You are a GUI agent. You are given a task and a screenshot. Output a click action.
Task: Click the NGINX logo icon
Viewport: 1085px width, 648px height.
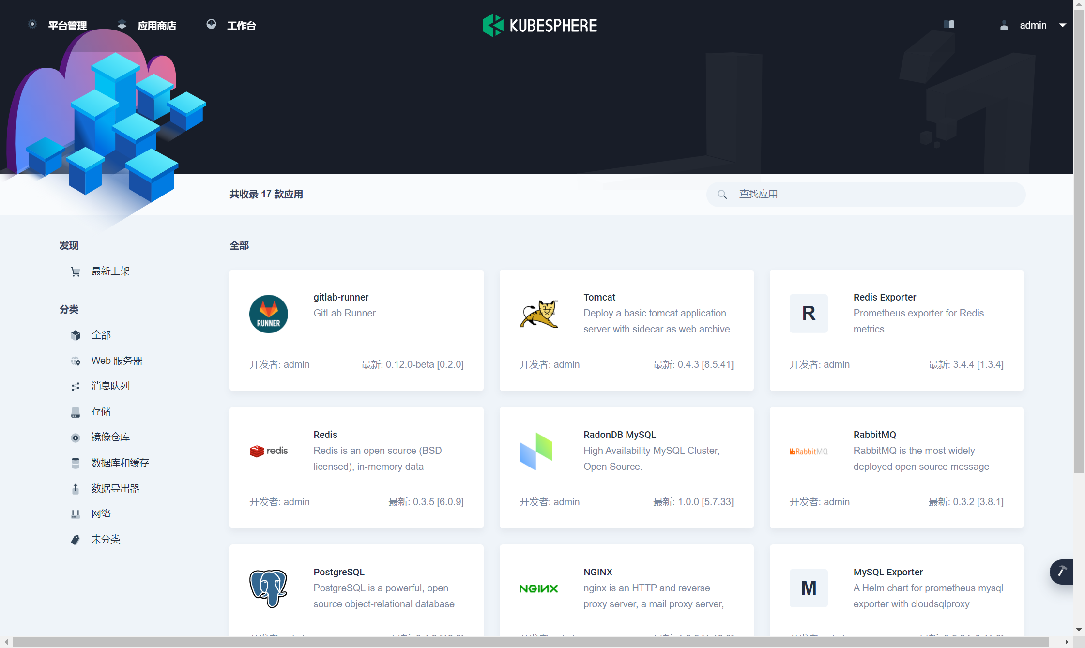[x=538, y=588]
